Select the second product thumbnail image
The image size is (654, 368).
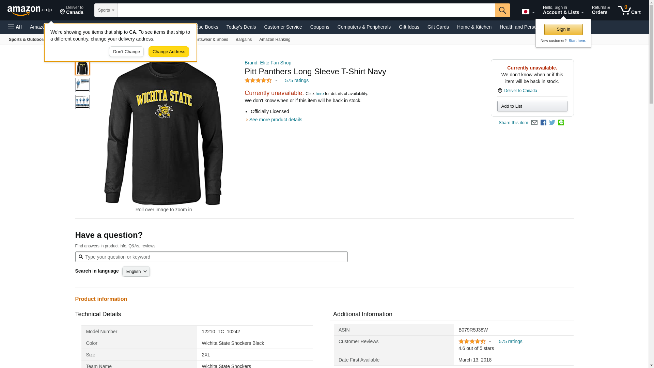click(82, 85)
